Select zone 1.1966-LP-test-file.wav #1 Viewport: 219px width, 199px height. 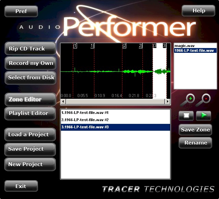tap(115, 113)
